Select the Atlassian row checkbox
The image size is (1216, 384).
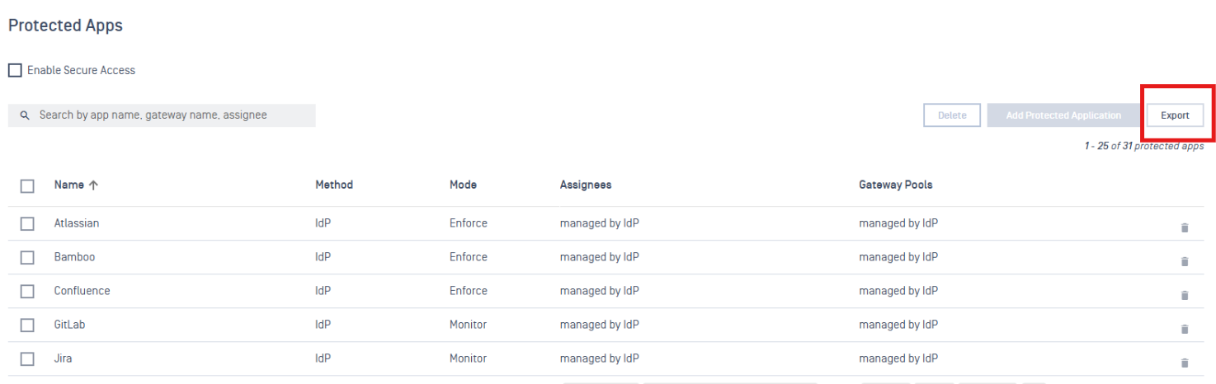(27, 223)
